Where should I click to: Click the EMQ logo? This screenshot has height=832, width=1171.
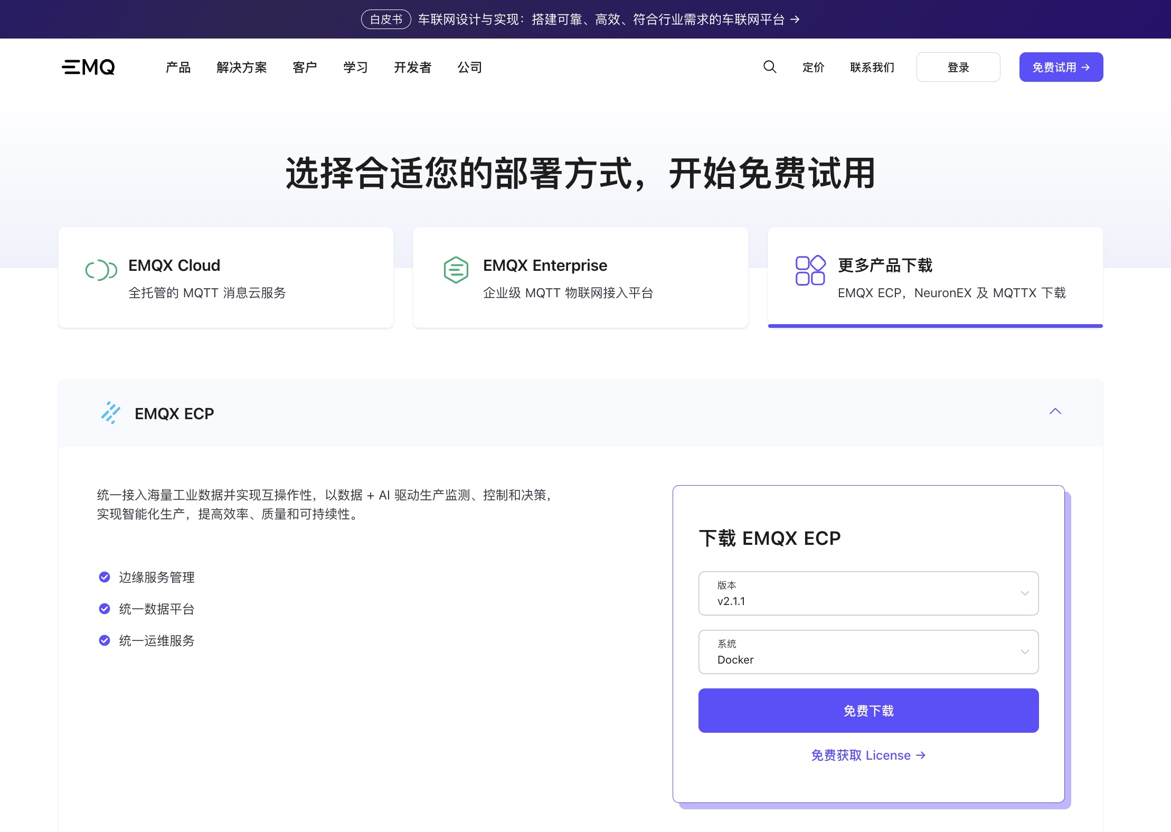coord(88,67)
